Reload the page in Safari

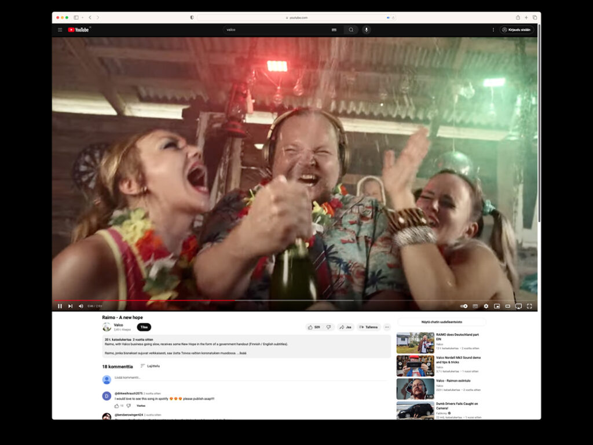click(x=393, y=17)
